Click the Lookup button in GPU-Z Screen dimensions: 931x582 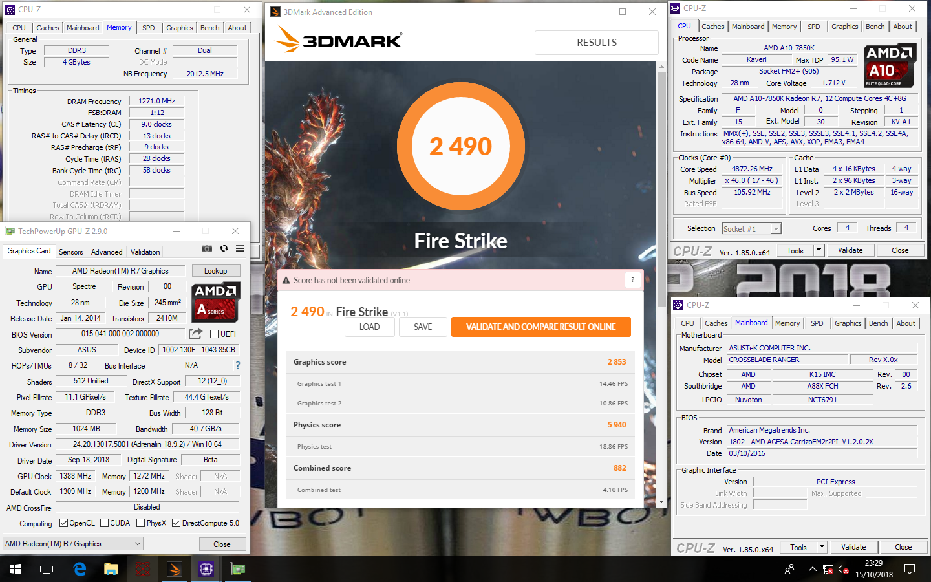[x=215, y=271]
